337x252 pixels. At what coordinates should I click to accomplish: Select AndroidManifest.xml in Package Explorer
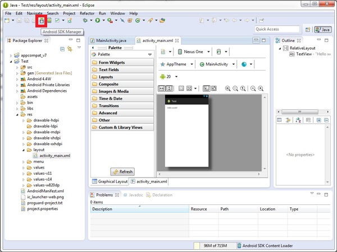45,191
